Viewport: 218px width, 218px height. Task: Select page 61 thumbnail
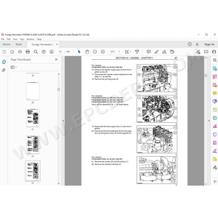point(33,117)
